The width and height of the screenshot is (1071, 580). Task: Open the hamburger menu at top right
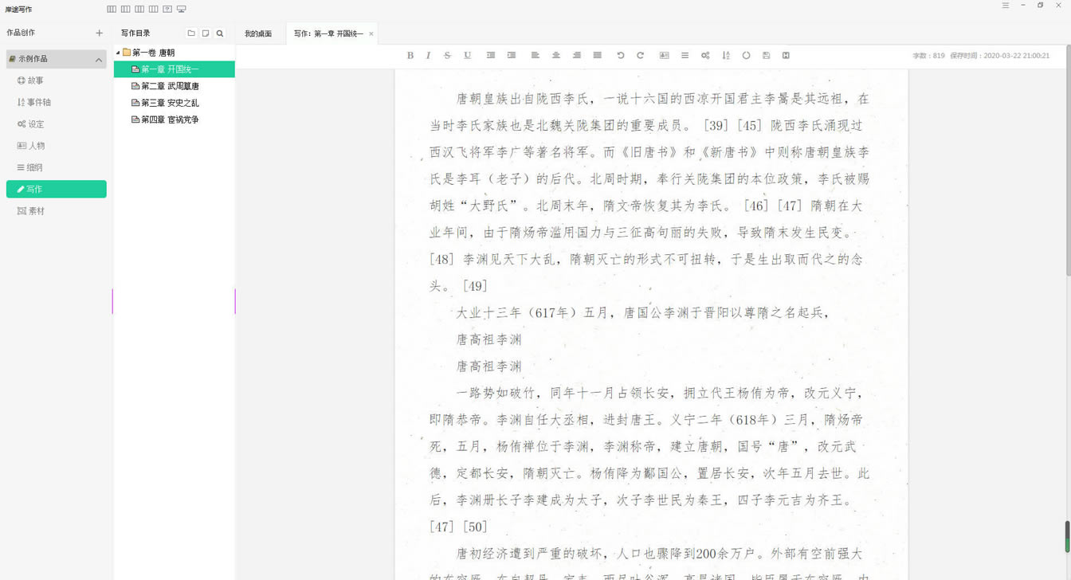pos(1006,6)
